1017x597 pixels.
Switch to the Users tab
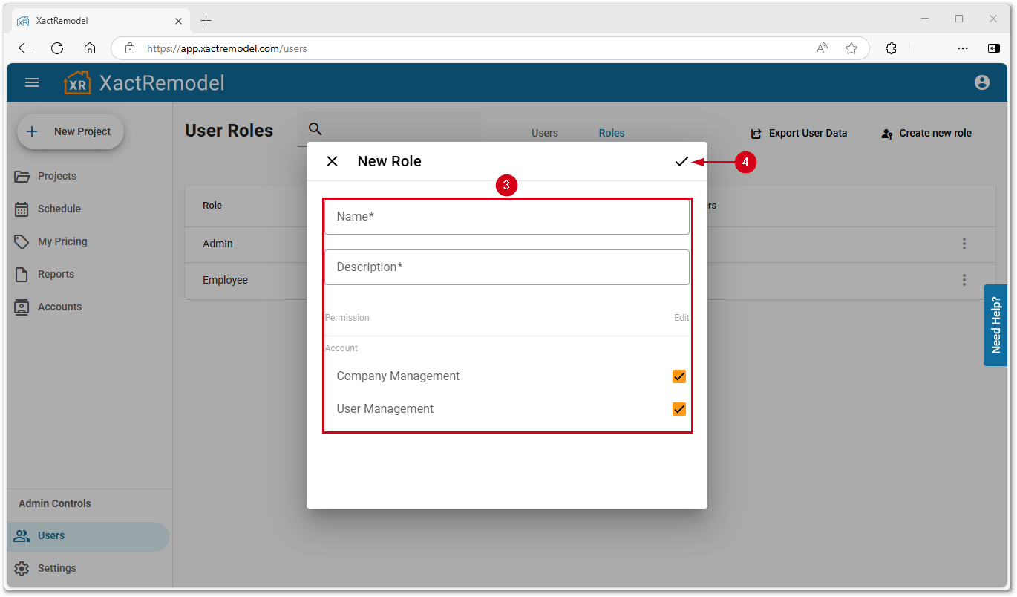544,133
